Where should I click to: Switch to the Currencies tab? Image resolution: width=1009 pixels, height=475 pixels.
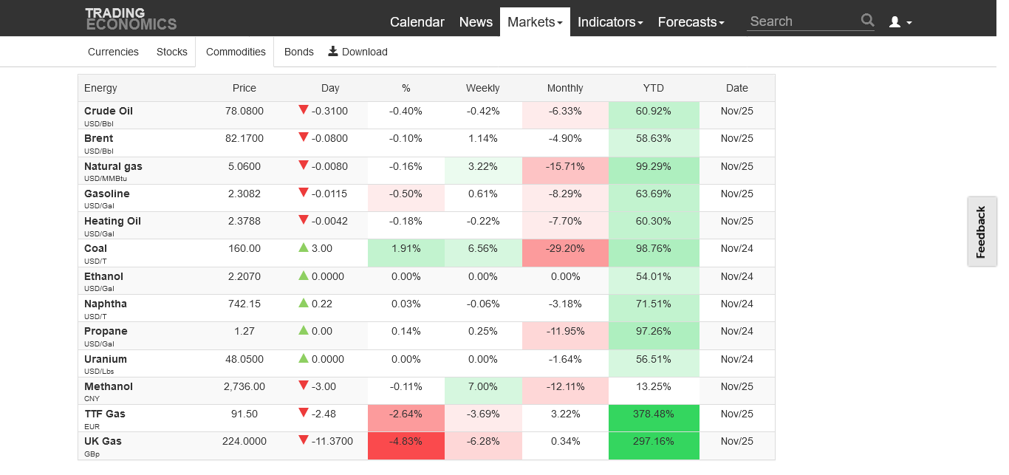point(113,52)
